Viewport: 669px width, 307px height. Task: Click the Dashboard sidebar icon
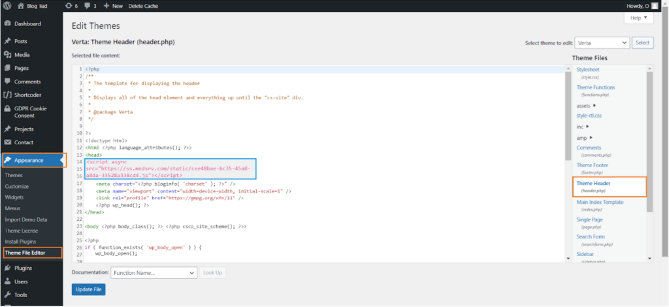point(7,24)
